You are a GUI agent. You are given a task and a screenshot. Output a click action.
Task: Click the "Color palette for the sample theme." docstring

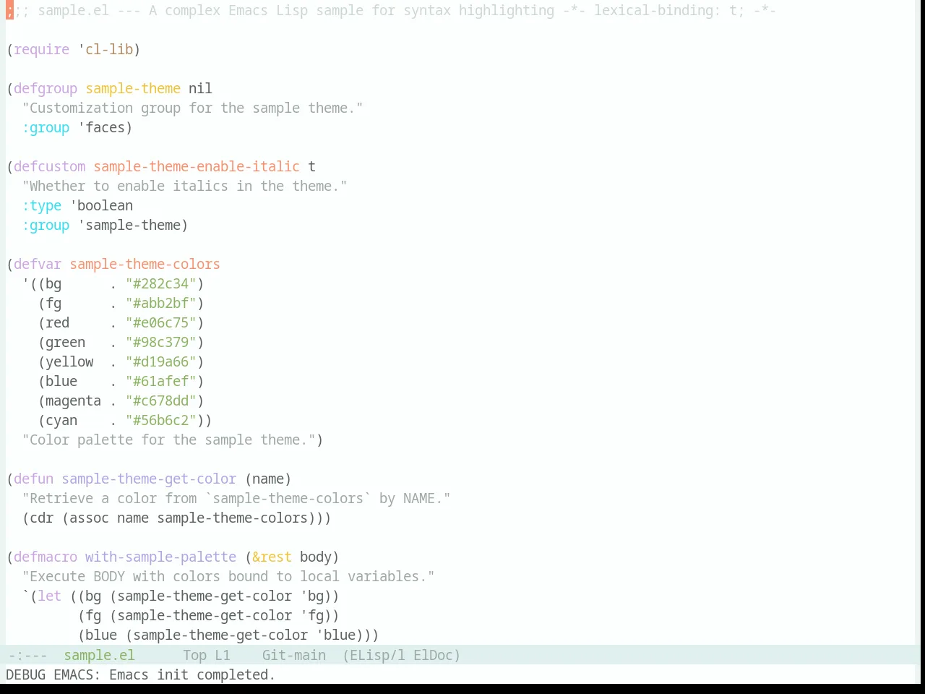[169, 440]
